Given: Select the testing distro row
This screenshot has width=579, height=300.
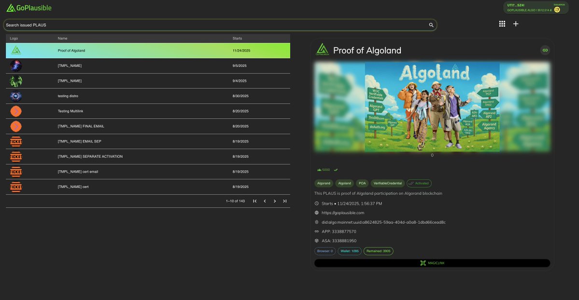Looking at the screenshot, I should click(x=148, y=96).
